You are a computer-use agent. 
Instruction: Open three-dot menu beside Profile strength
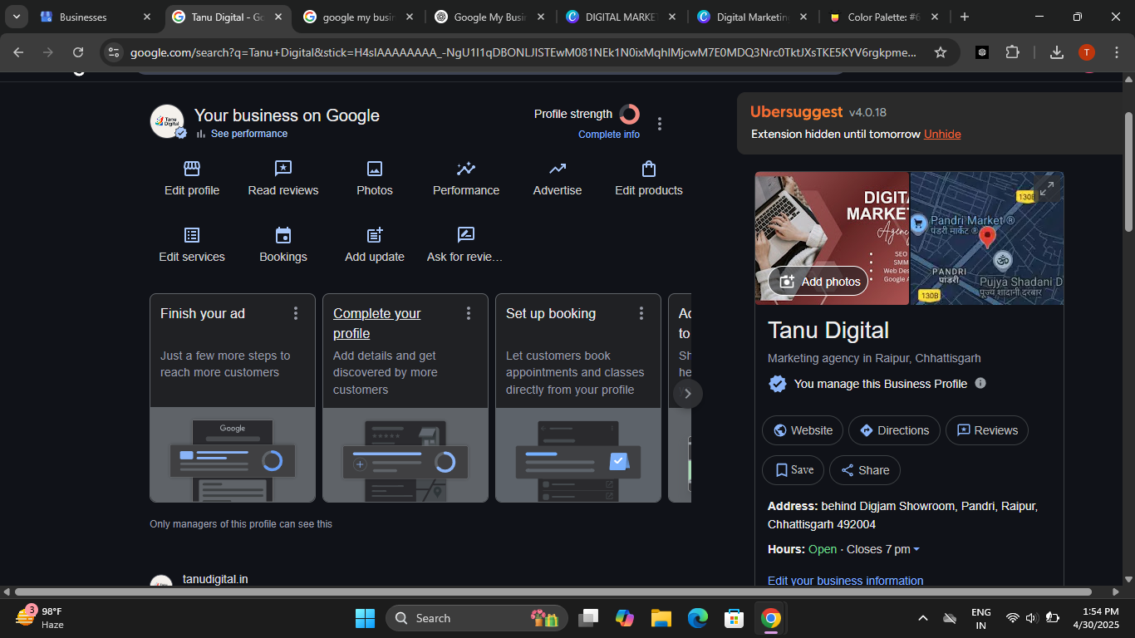tap(660, 124)
